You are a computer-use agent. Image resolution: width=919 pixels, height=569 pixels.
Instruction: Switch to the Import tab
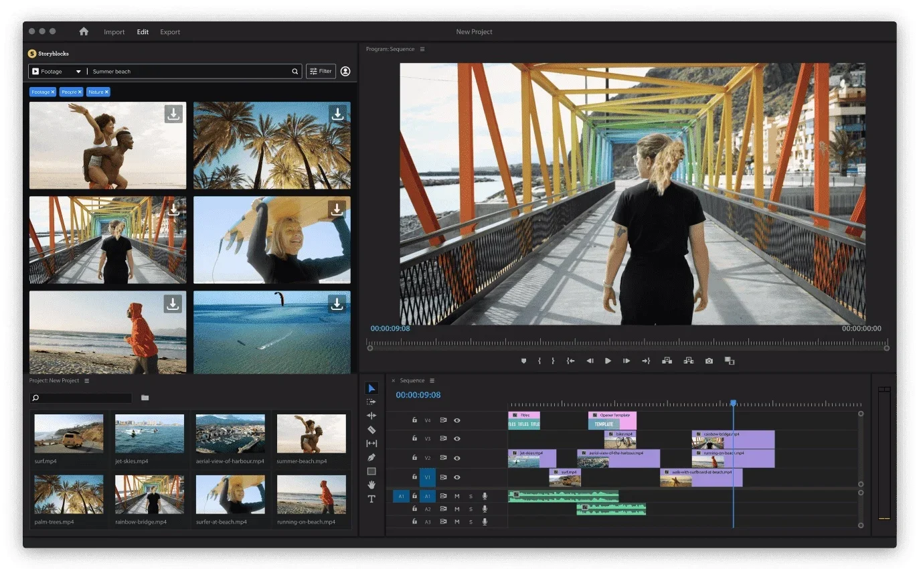[114, 32]
